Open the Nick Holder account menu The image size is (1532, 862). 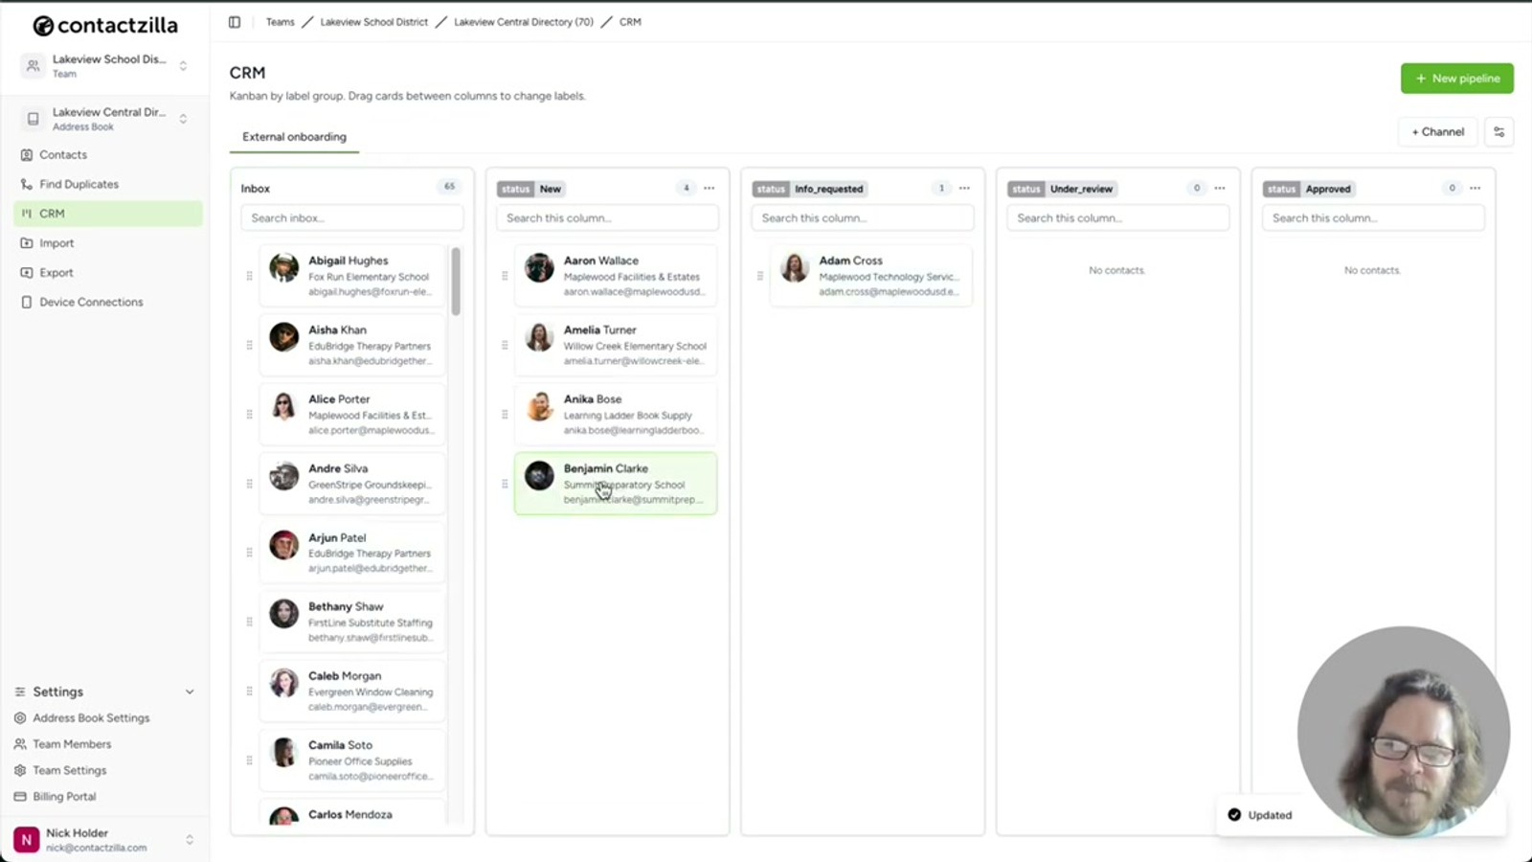click(105, 840)
